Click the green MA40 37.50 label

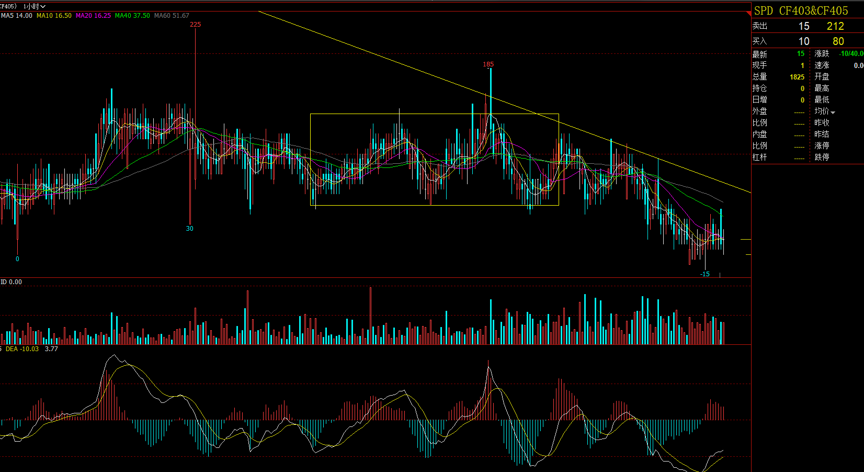coord(132,16)
